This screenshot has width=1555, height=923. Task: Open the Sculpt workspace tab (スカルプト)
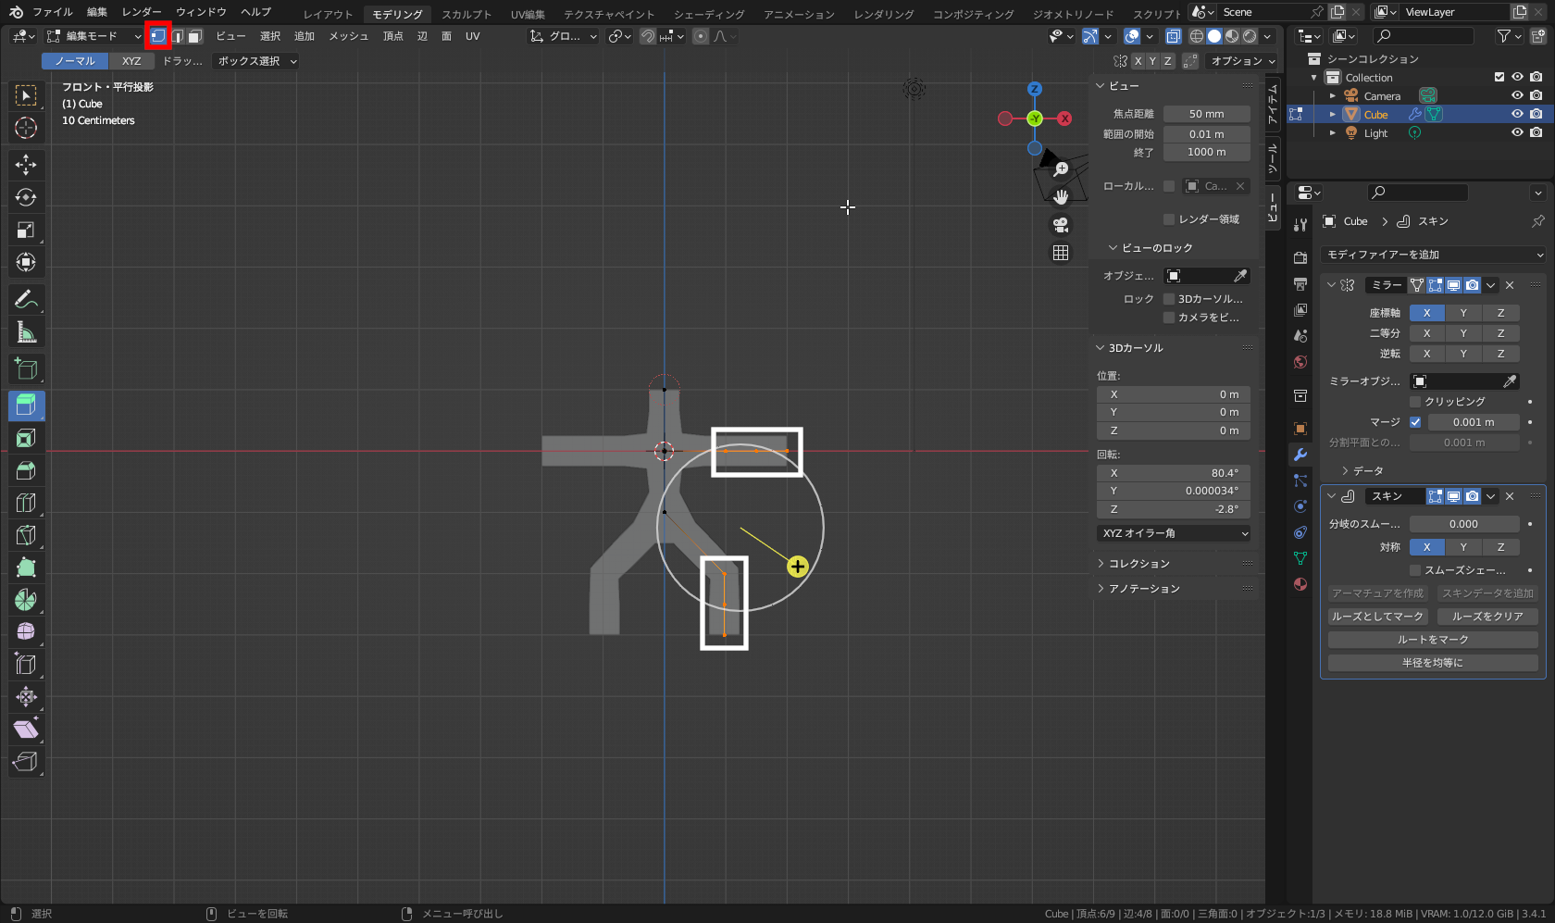(466, 14)
